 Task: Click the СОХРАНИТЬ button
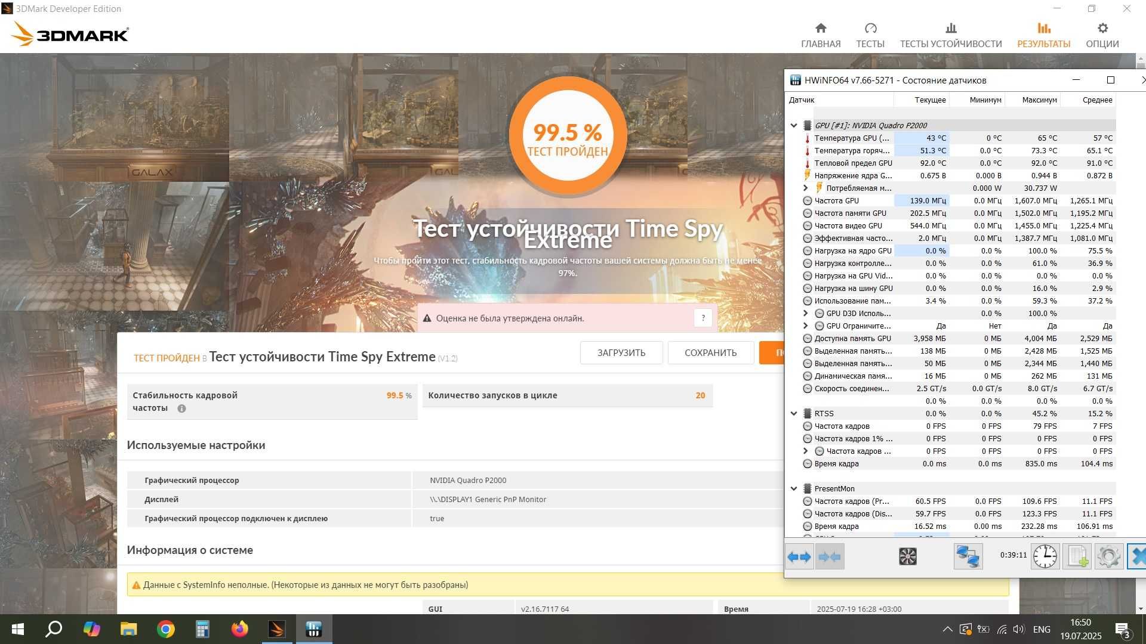710,352
